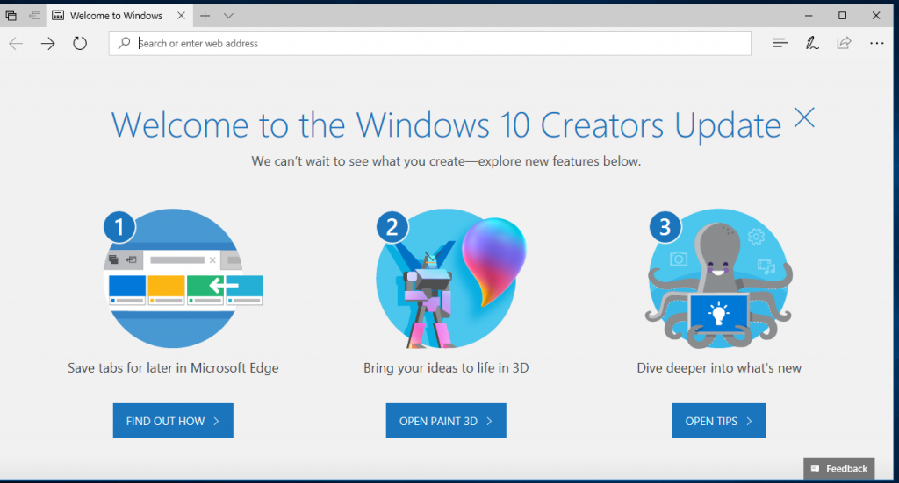Click OPEN TIPS button

(719, 421)
